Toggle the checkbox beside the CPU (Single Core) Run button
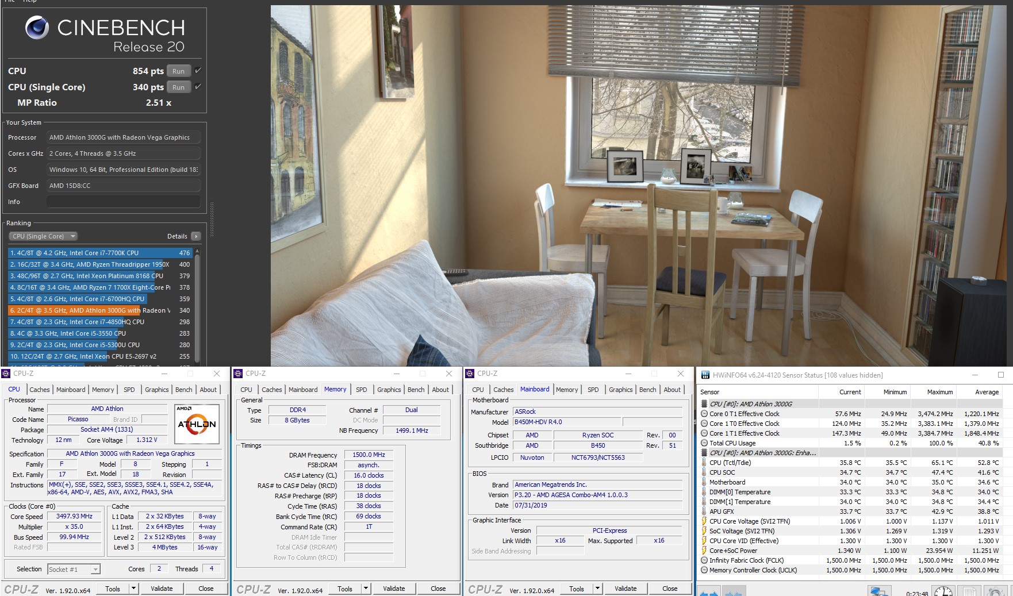Viewport: 1013px width, 596px height. (198, 87)
